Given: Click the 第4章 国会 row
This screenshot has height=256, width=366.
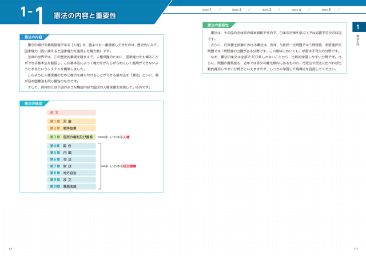Looking at the screenshot, I should (x=71, y=146).
